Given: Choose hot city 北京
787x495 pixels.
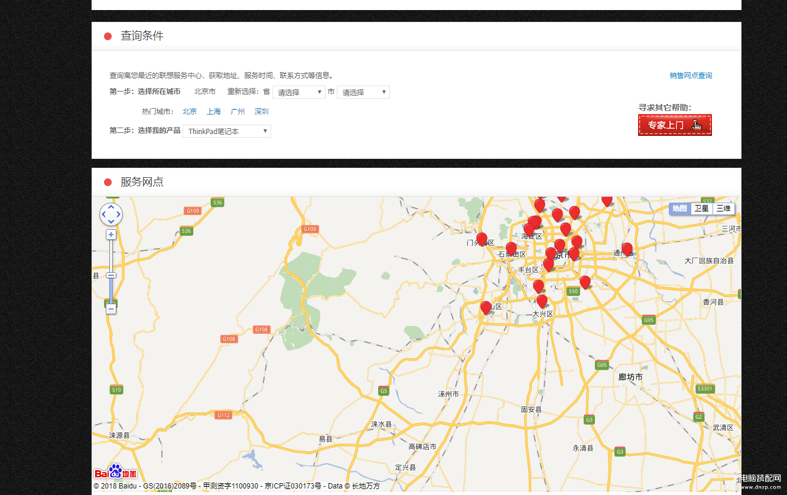Looking at the screenshot, I should pos(190,111).
